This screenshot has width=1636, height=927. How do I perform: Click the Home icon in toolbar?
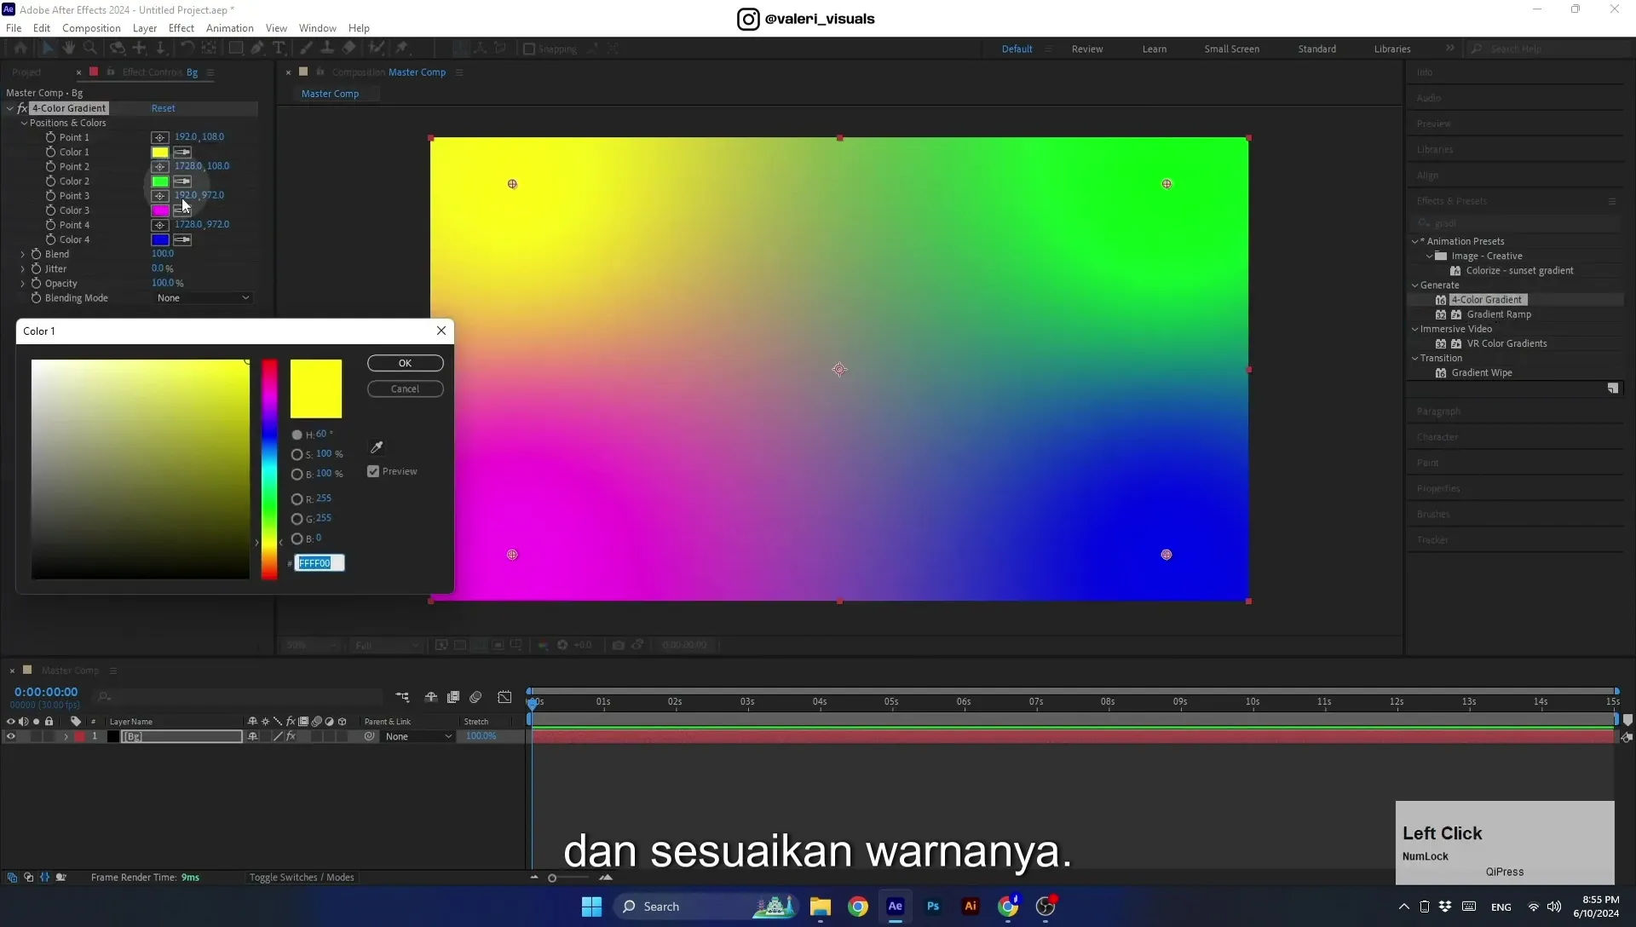click(20, 49)
